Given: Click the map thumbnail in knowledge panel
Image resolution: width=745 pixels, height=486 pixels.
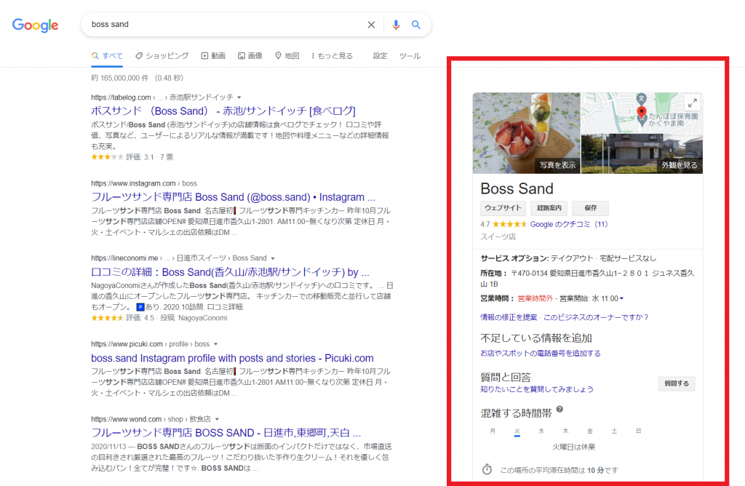Looking at the screenshot, I should coord(642,113).
